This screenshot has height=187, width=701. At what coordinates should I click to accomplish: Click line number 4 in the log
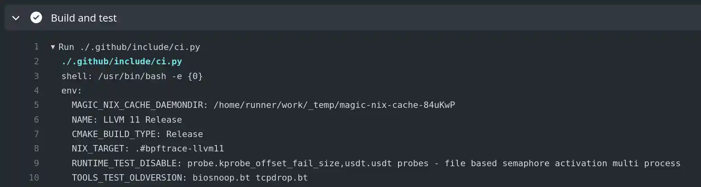36,91
